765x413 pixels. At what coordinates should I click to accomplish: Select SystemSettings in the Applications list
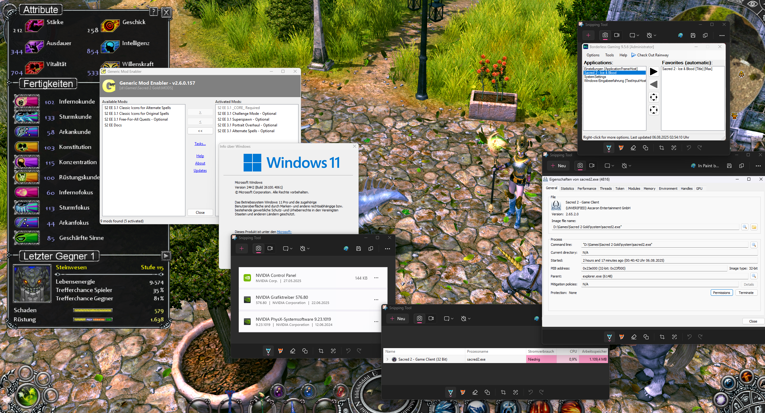point(595,77)
